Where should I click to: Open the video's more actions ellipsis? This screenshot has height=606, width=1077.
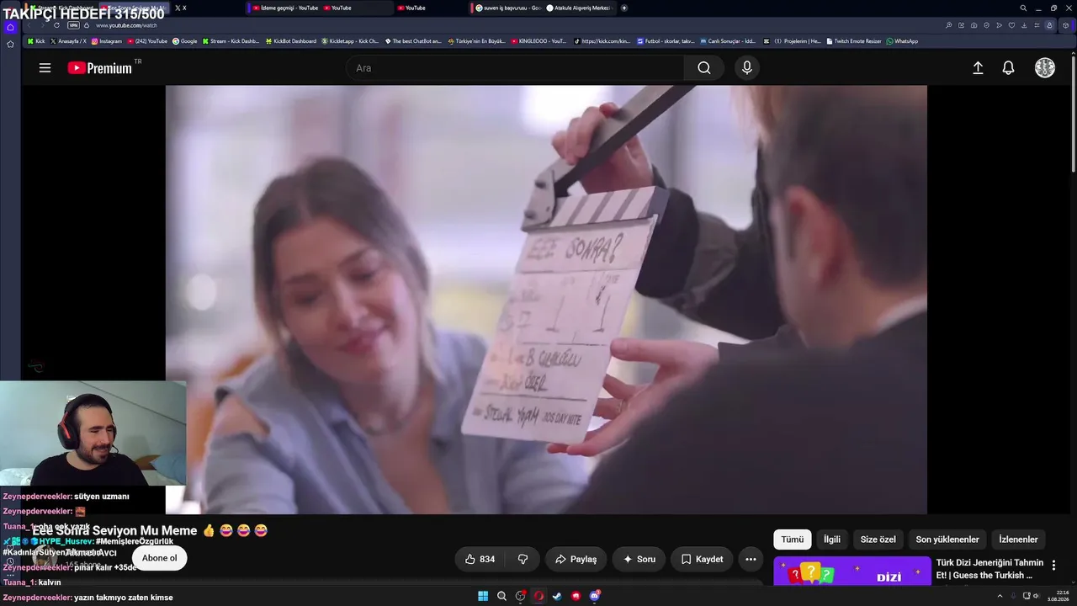point(751,559)
